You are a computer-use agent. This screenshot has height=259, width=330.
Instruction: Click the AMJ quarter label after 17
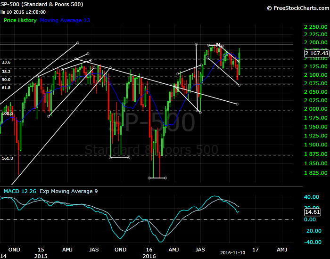click(x=282, y=250)
